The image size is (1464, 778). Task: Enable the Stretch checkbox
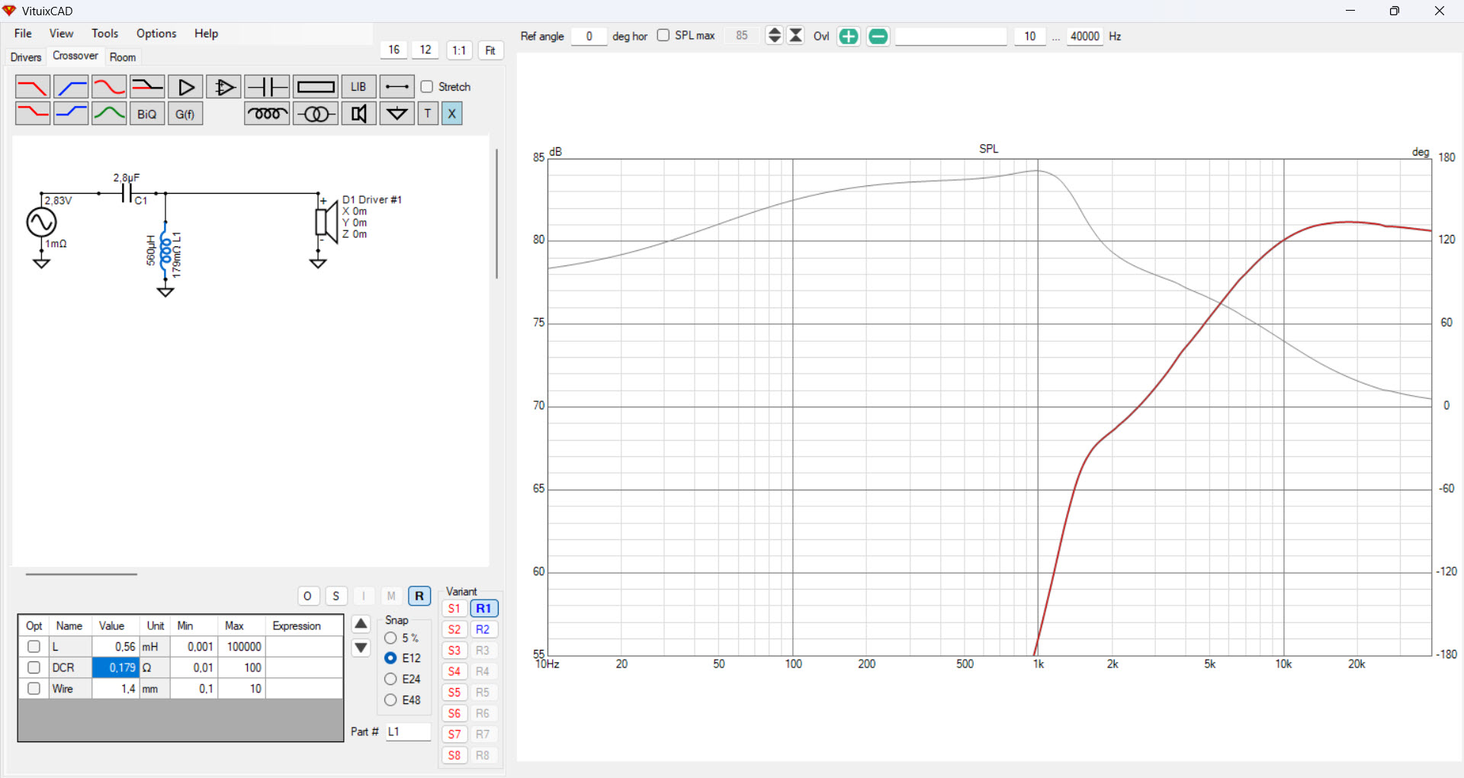click(x=427, y=87)
